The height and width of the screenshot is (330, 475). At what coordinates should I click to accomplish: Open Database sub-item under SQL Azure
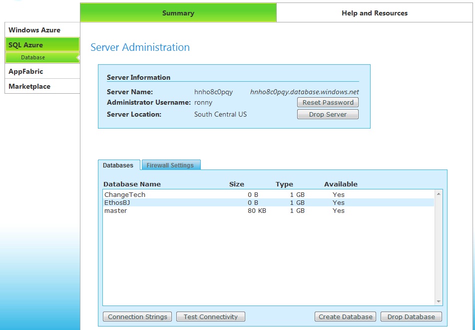coord(42,57)
